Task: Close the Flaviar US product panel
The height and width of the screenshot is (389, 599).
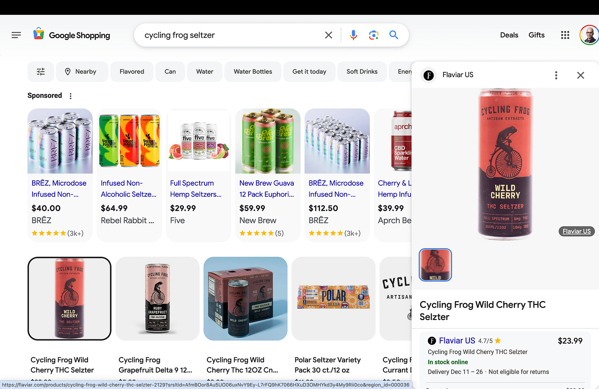Action: click(580, 75)
